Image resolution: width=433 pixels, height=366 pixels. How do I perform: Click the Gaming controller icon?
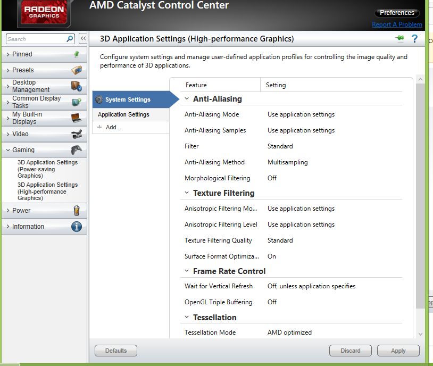pos(77,150)
